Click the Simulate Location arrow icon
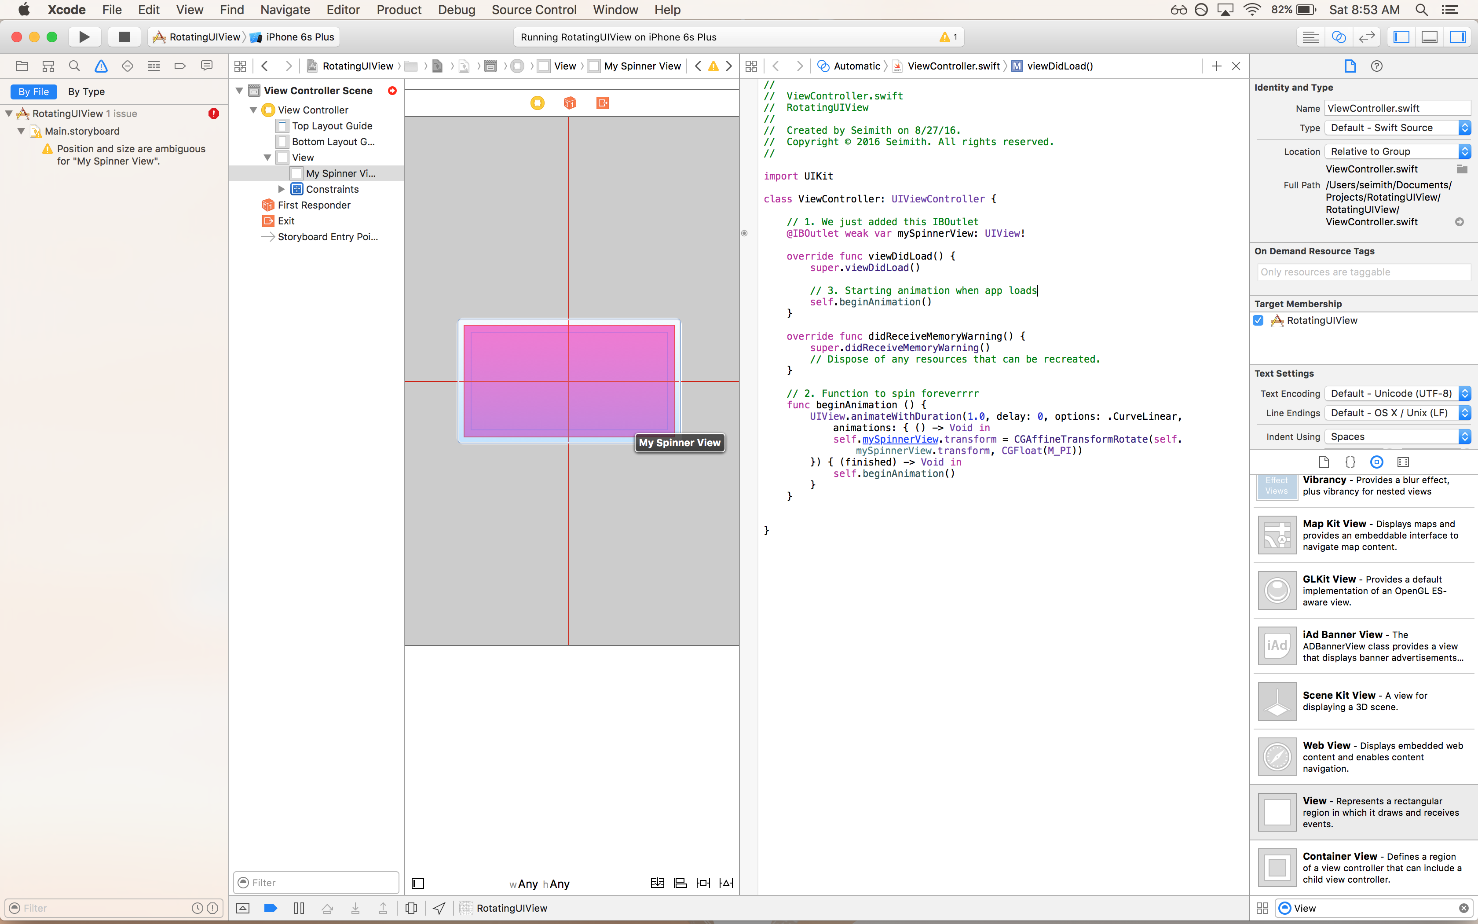 439,908
